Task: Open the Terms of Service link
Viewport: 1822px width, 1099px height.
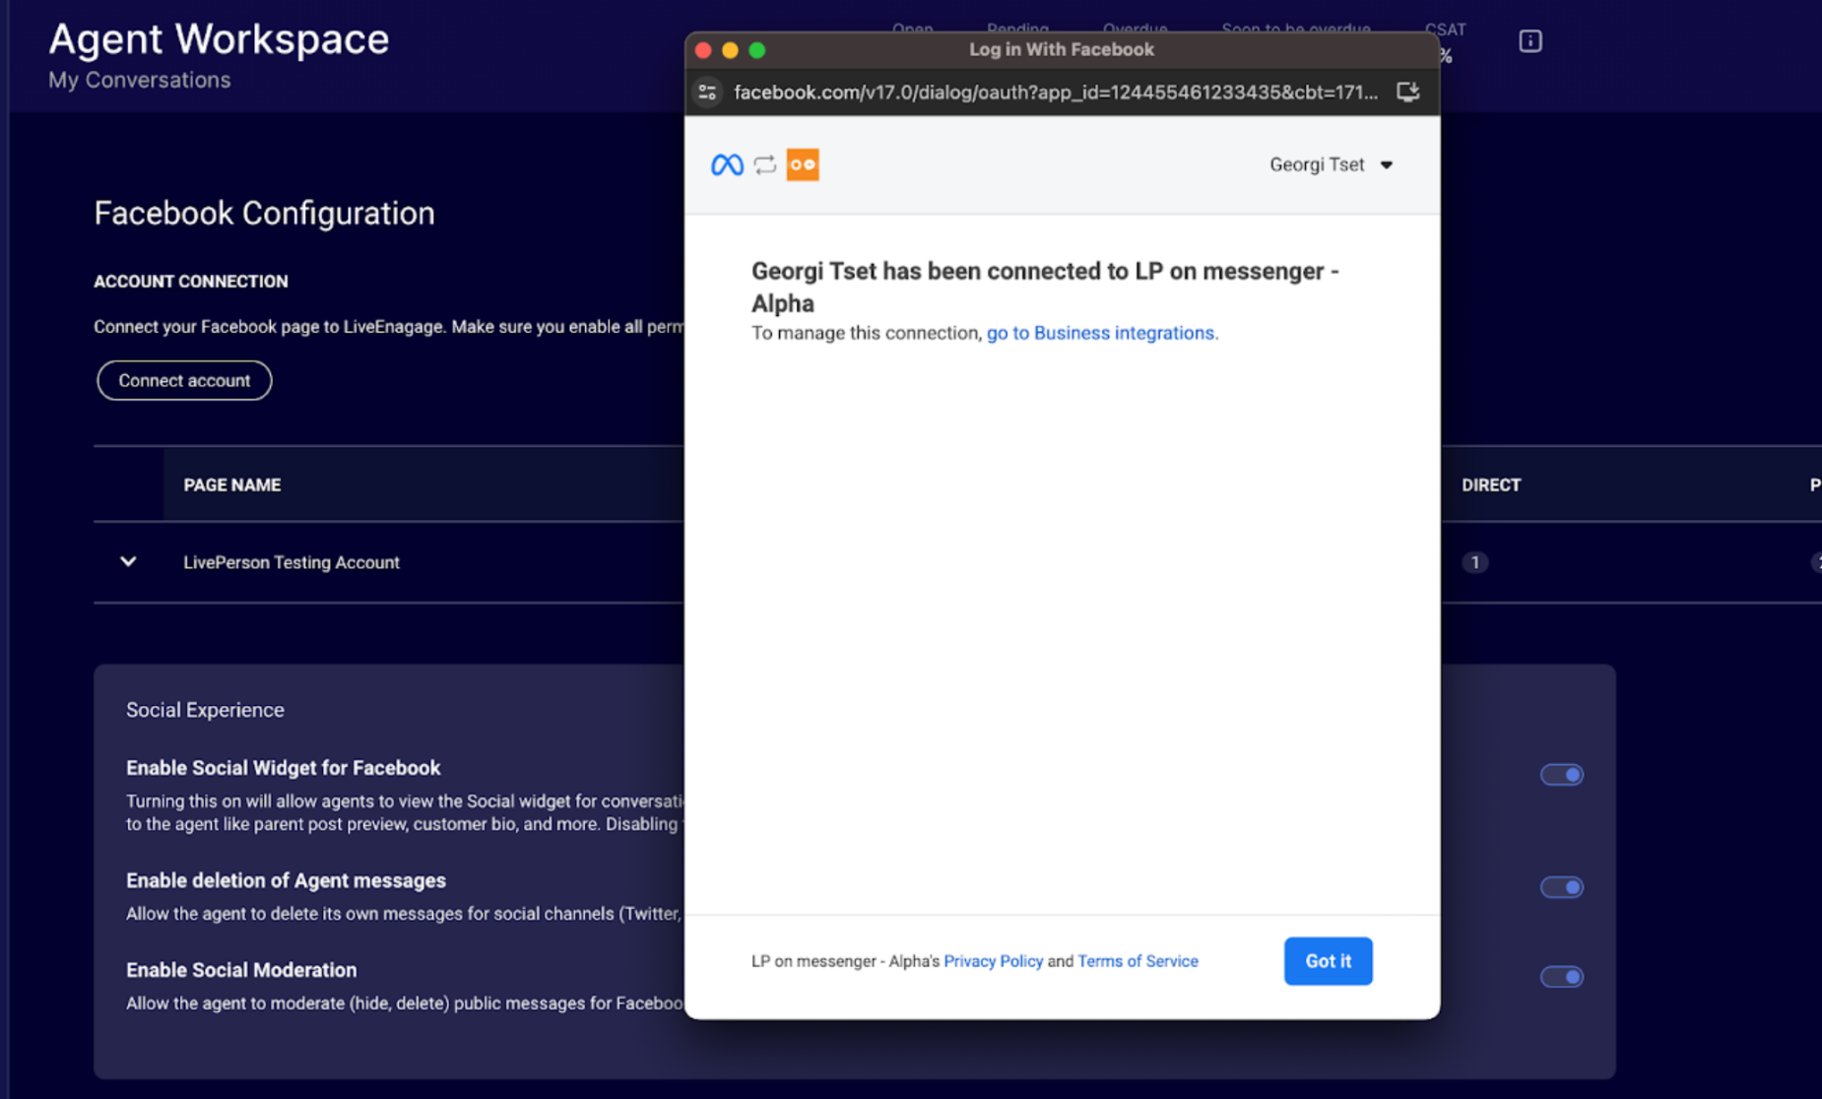Action: 1138,961
